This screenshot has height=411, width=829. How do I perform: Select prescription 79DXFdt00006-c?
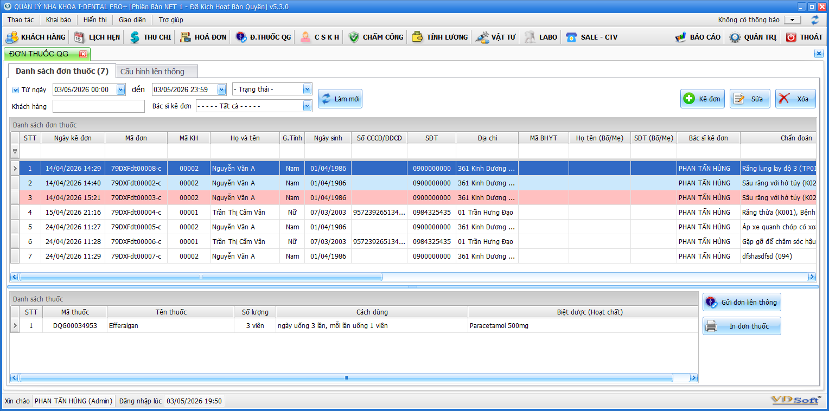pyautogui.click(x=136, y=242)
